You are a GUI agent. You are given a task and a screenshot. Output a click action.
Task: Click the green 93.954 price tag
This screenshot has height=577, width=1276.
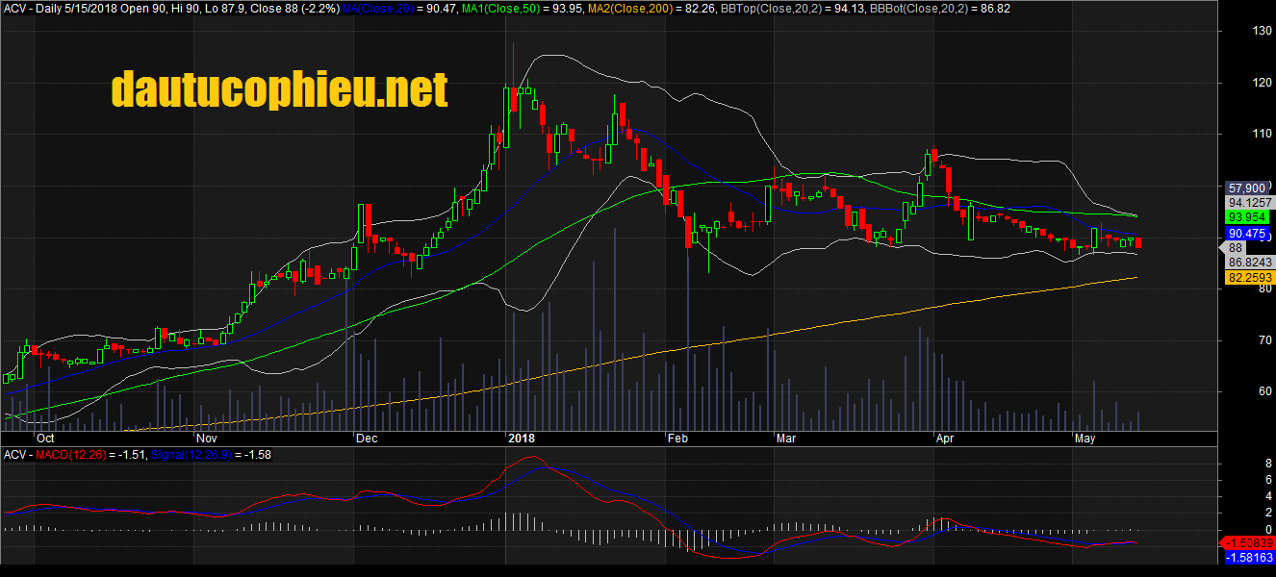[x=1245, y=217]
